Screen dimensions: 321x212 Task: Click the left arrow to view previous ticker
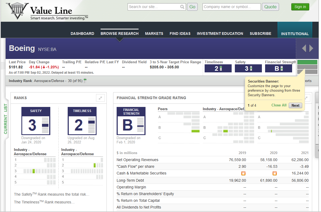coord(304,48)
